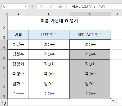Select 수O금 in the REPLACE 함수 column
This screenshot has height=106, width=122.
point(90,94)
